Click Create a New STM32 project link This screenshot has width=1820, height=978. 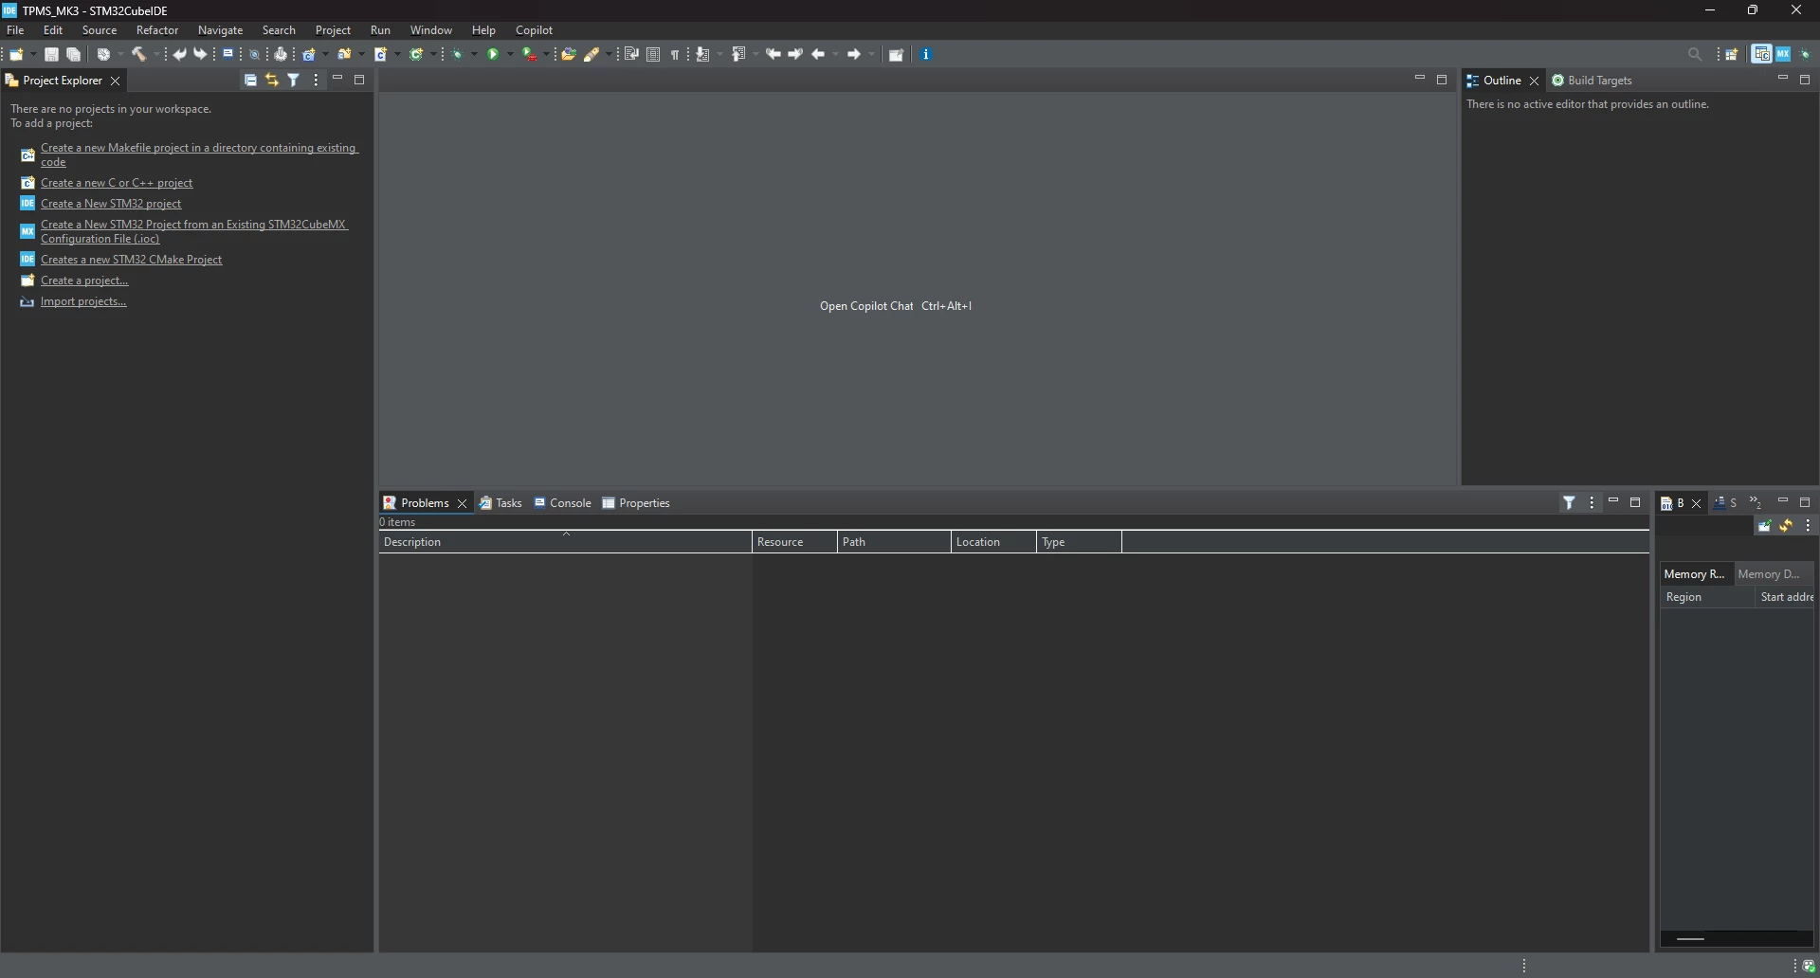(111, 204)
